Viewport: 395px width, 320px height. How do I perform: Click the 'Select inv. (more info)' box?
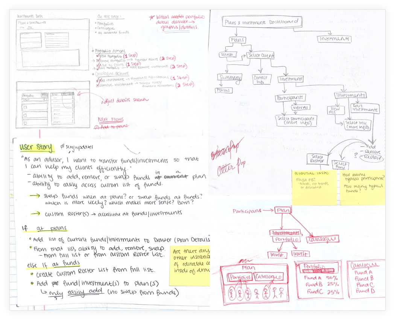(x=357, y=125)
